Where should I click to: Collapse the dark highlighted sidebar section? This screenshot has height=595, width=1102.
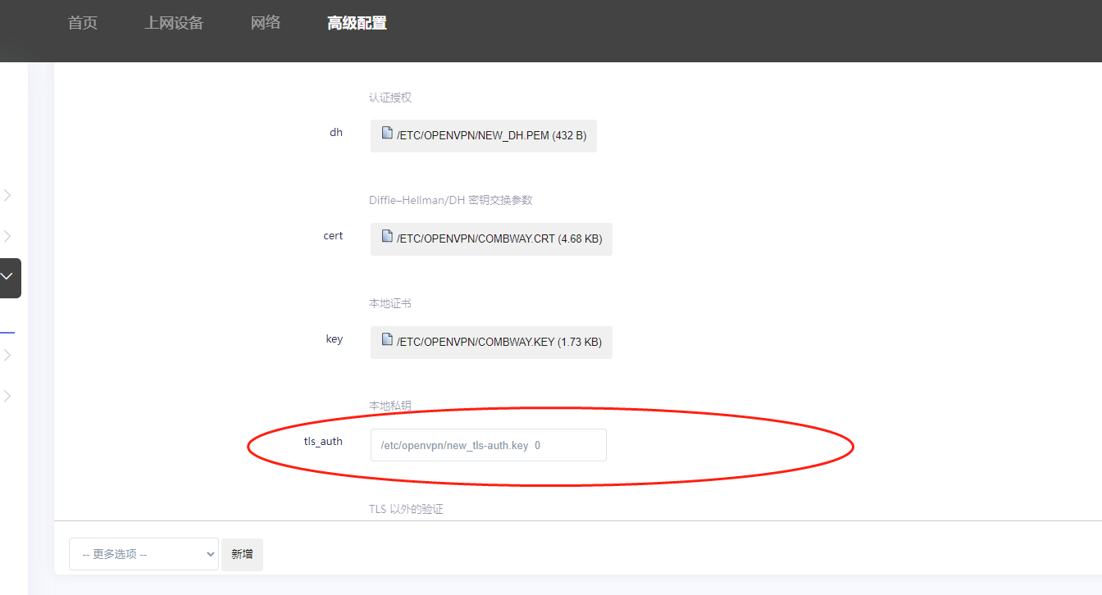pyautogui.click(x=7, y=278)
